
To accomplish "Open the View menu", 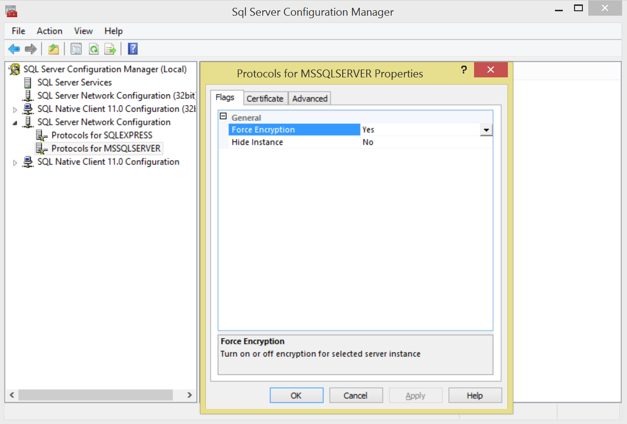I will tap(83, 31).
